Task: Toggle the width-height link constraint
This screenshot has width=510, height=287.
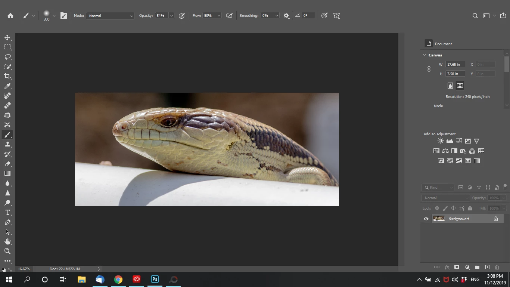Action: (x=429, y=69)
